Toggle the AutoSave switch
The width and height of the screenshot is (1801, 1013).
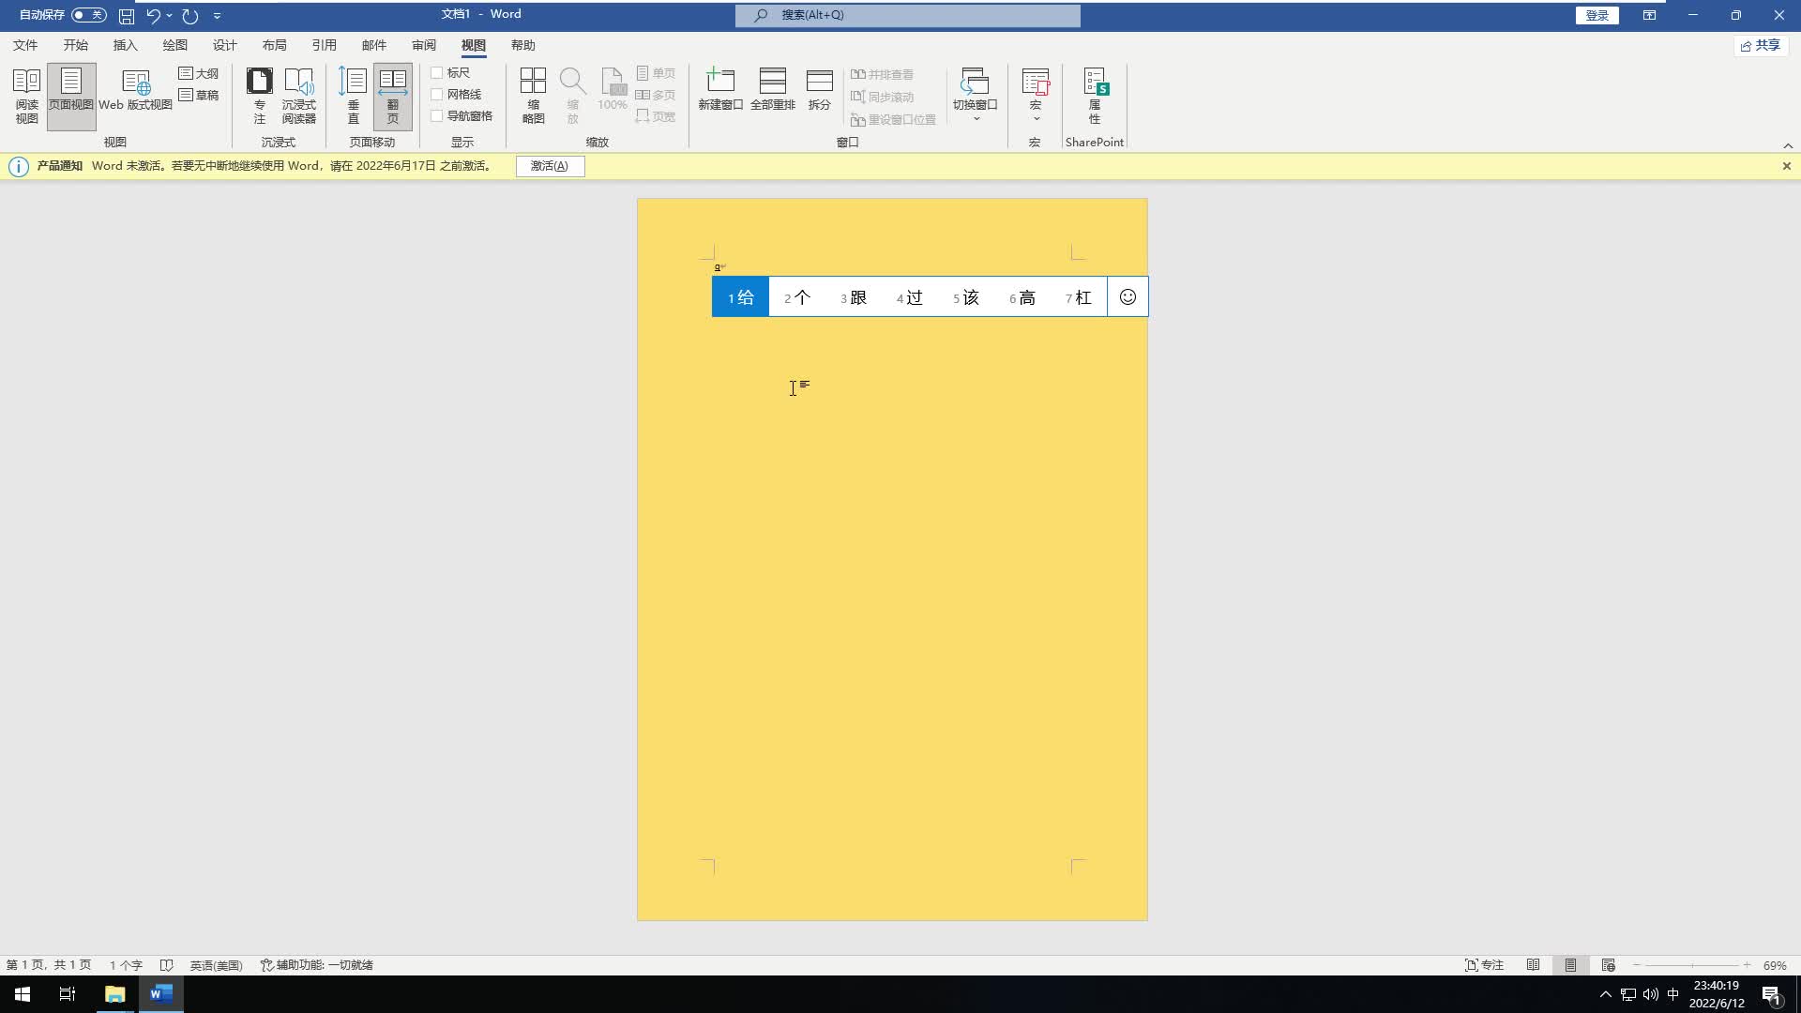[x=89, y=15]
